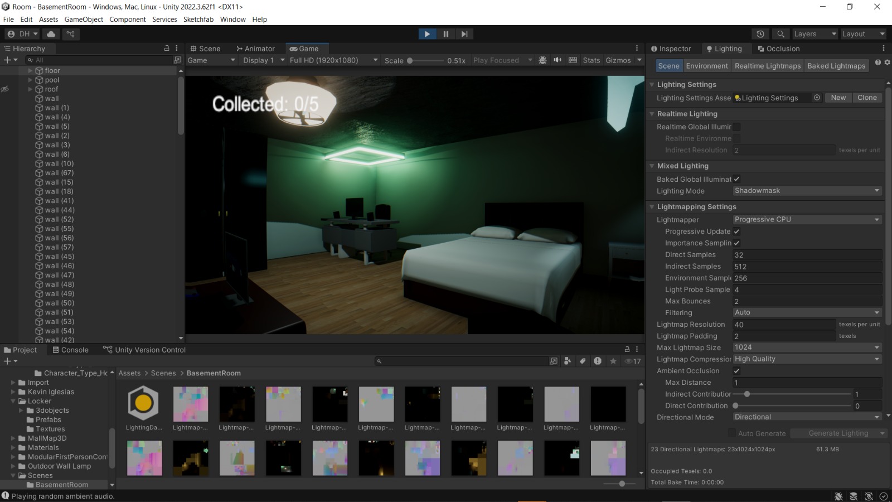Click New to create a Lighting Settings asset
The width and height of the screenshot is (892, 502).
[838, 97]
